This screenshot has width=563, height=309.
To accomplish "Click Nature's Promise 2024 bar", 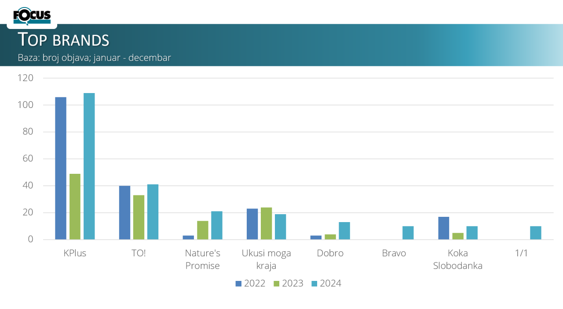I will point(217,226).
